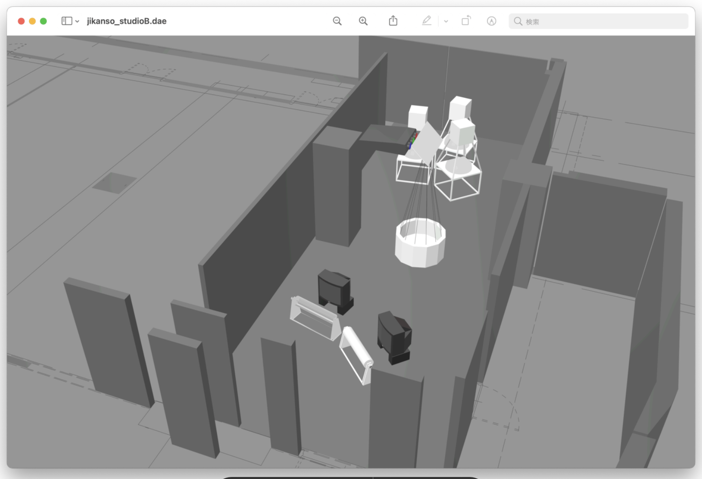Click the zoom in magnifier icon

(x=363, y=21)
